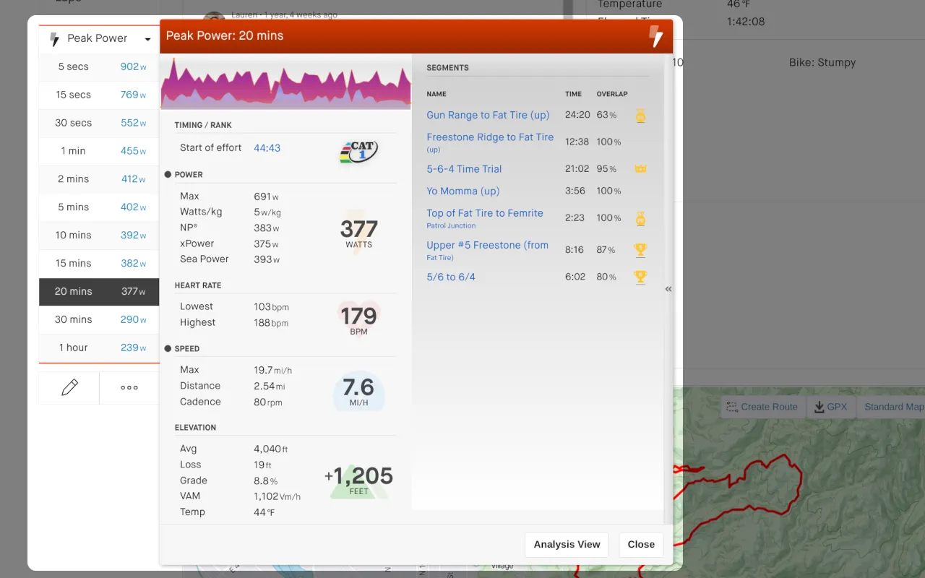Click the trophy beside 5/6 to 6/4
The image size is (925, 578).
(640, 277)
